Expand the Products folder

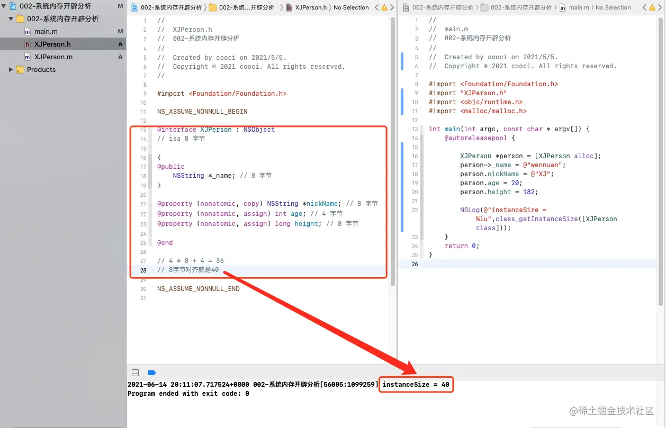pyautogui.click(x=11, y=69)
